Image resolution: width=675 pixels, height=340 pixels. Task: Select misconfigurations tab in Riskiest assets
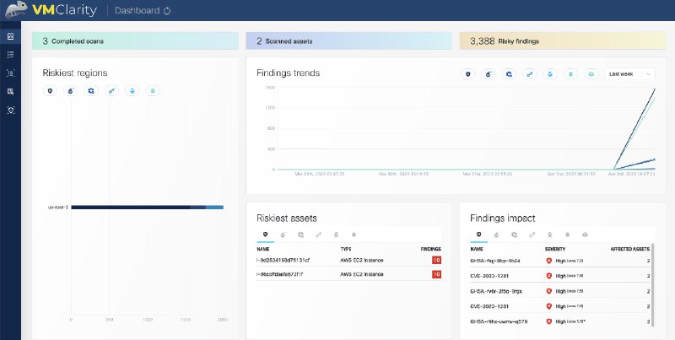click(x=300, y=235)
